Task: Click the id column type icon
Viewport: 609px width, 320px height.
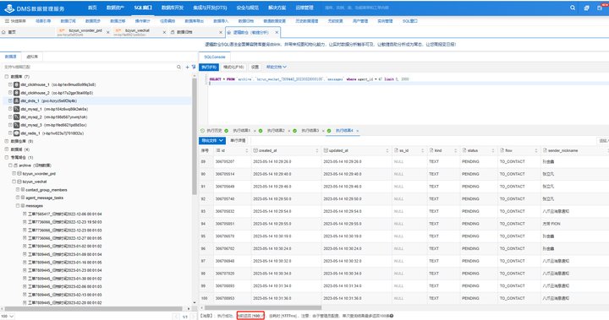Action: [218, 150]
